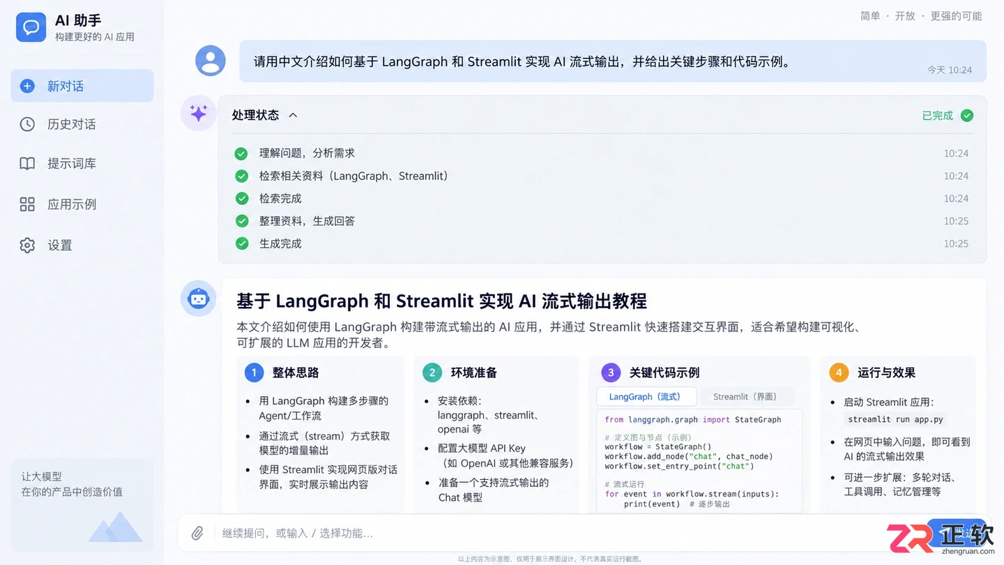Click check icon for 整理资料,生成回答
Viewport: 1004px width, 565px height.
[241, 221]
